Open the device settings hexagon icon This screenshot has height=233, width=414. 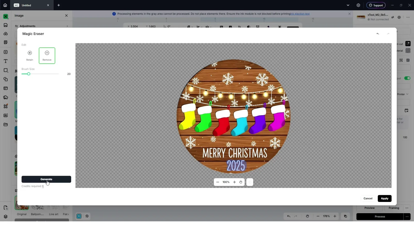[399, 17]
